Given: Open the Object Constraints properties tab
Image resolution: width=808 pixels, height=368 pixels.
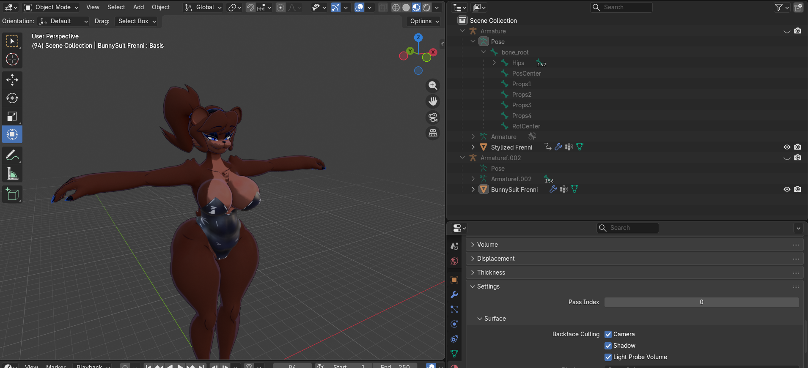Looking at the screenshot, I should (454, 339).
